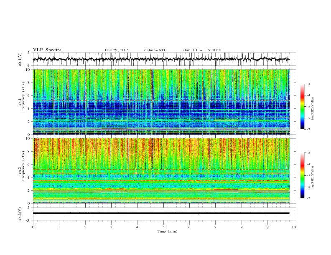Click the time axis tick label "1"
This screenshot has height=255, width=331.
pyautogui.click(x=59, y=227)
